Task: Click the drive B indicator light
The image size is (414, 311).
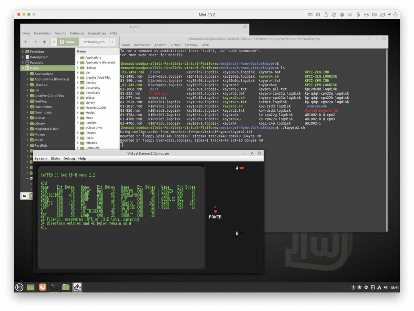Action: point(242,233)
